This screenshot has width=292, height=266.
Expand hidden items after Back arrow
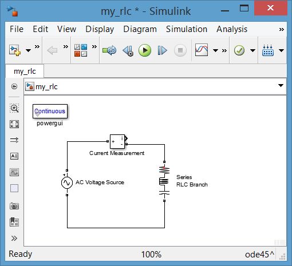tap(66, 46)
